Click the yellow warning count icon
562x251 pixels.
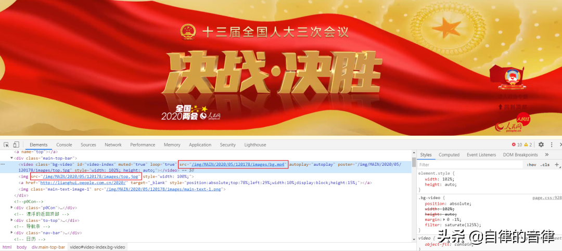pos(526,144)
